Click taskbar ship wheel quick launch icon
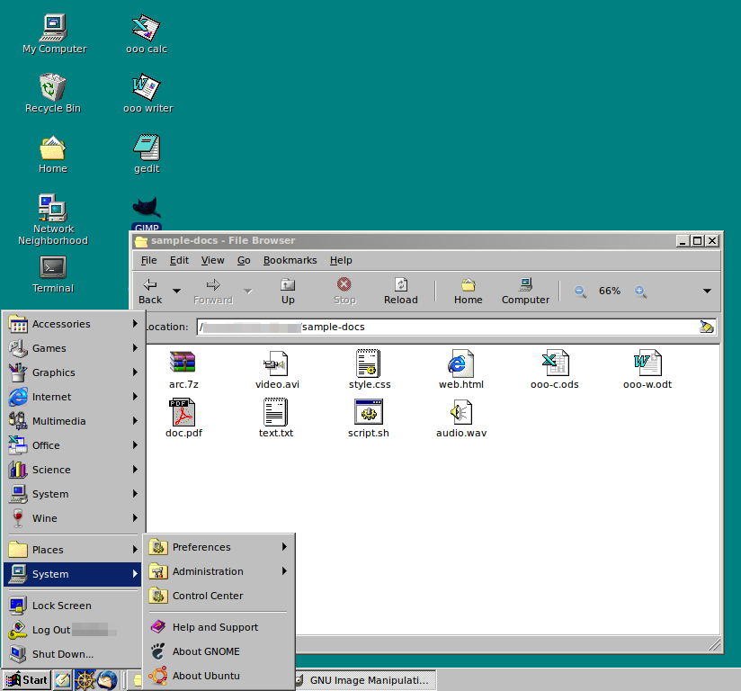This screenshot has height=691, width=741. [x=85, y=680]
